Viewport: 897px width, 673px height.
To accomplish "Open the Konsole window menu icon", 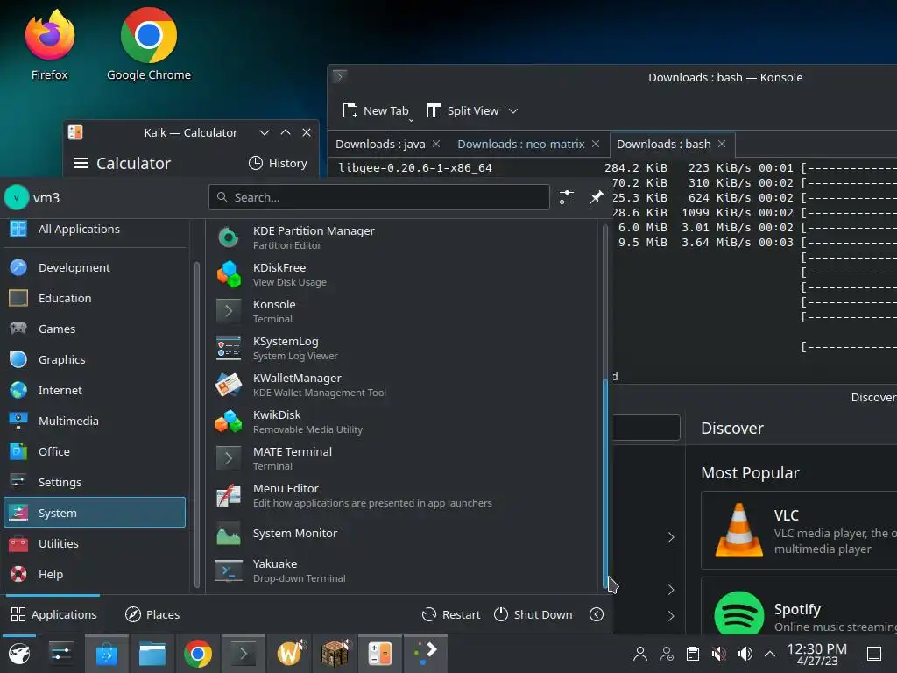I will (x=339, y=76).
